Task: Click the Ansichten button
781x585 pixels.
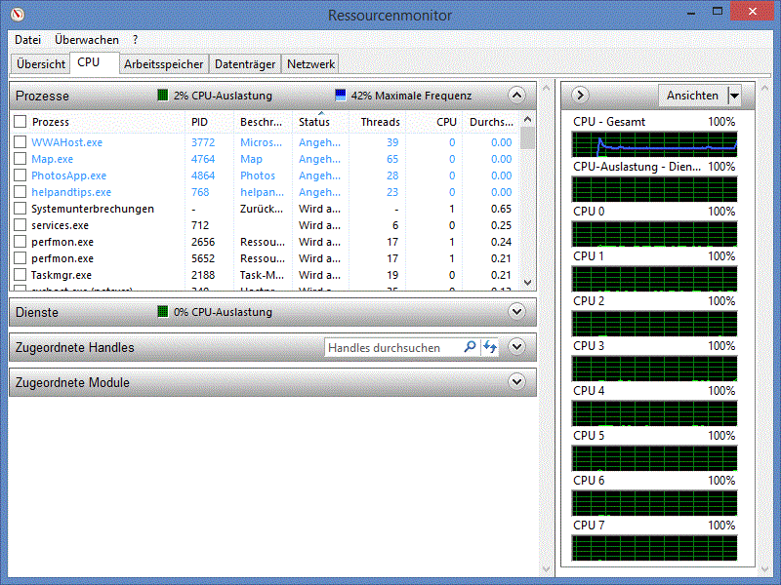Action: point(692,96)
